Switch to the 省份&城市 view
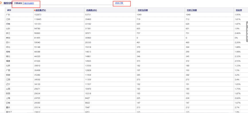 coord(29,3)
